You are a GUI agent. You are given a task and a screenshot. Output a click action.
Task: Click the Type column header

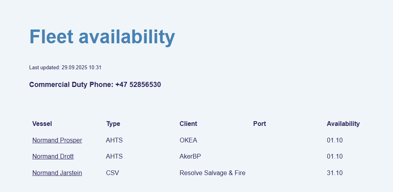113,124
